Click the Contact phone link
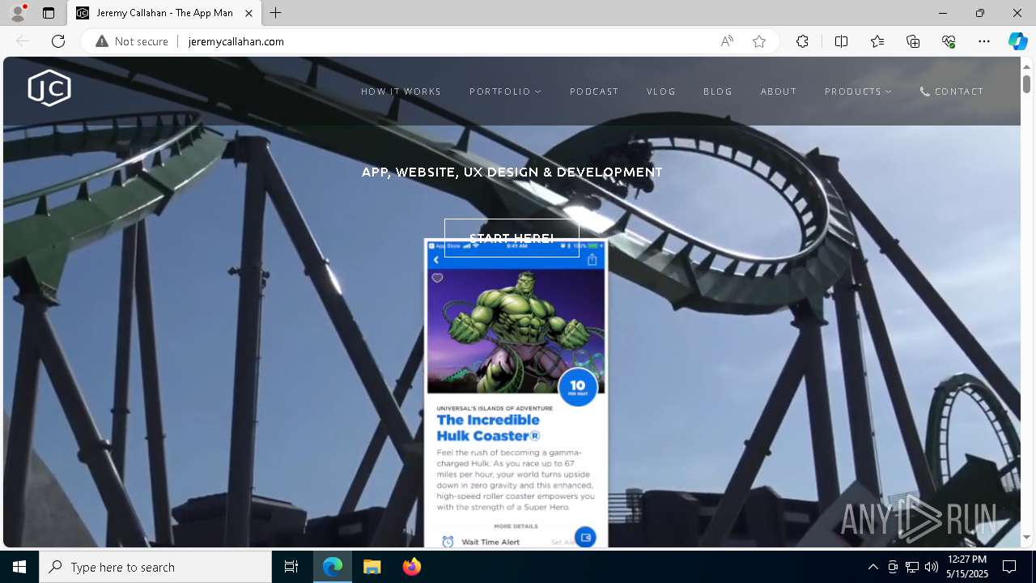 click(952, 91)
